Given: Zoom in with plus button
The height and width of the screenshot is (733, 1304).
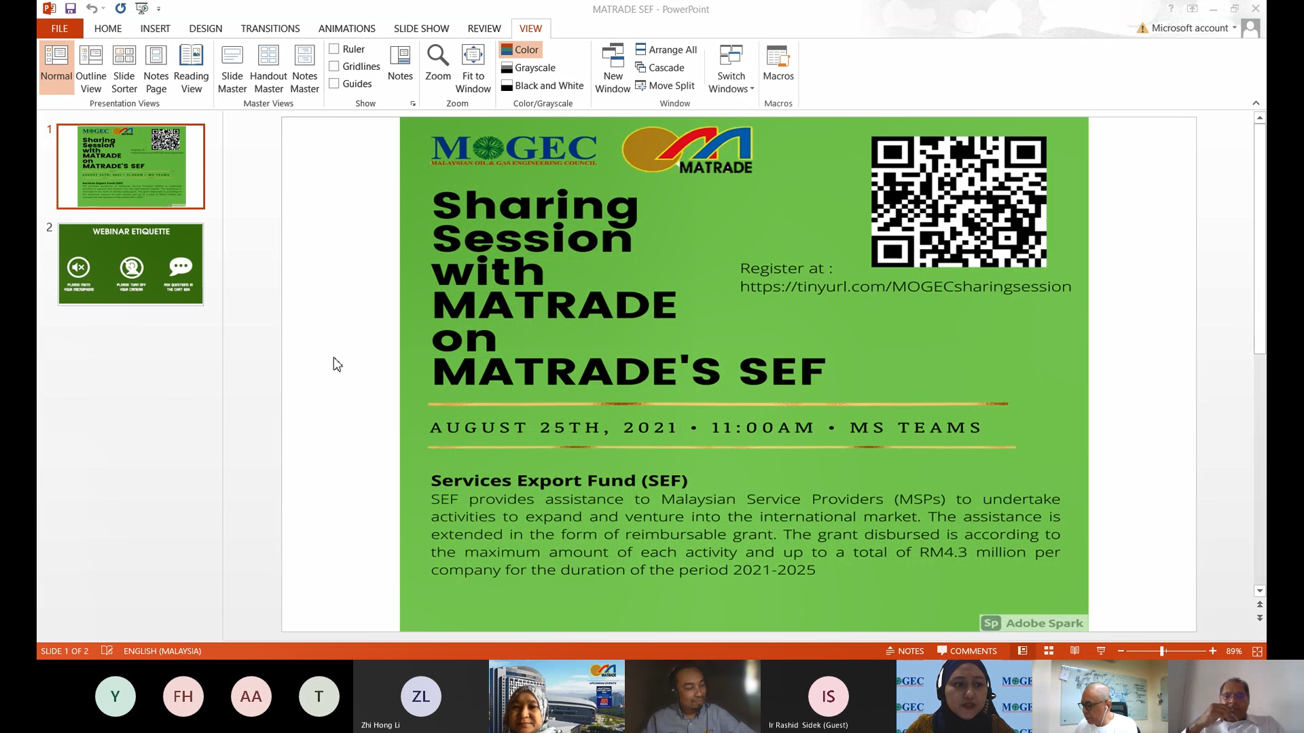Looking at the screenshot, I should [1213, 651].
